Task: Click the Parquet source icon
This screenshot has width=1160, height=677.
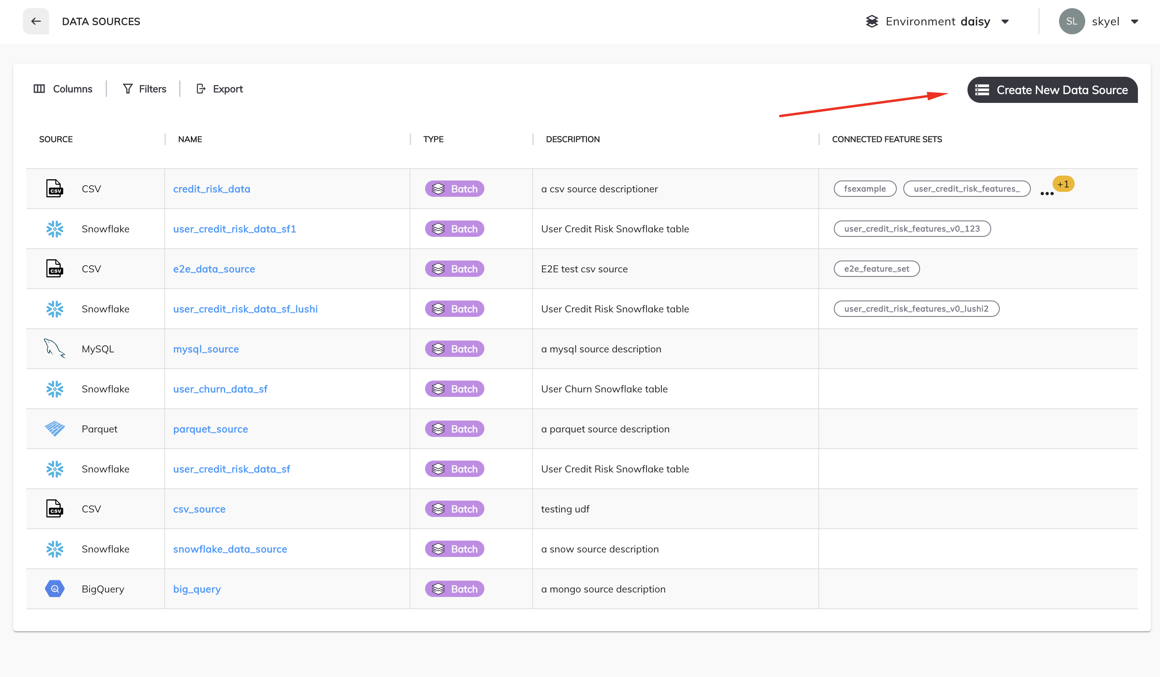Action: (54, 429)
